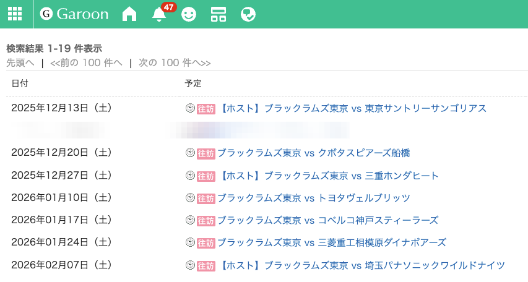Viewport: 528px width, 282px height.
Task: Click clock icon on 2026年02月07日 row
Action: pos(190,265)
